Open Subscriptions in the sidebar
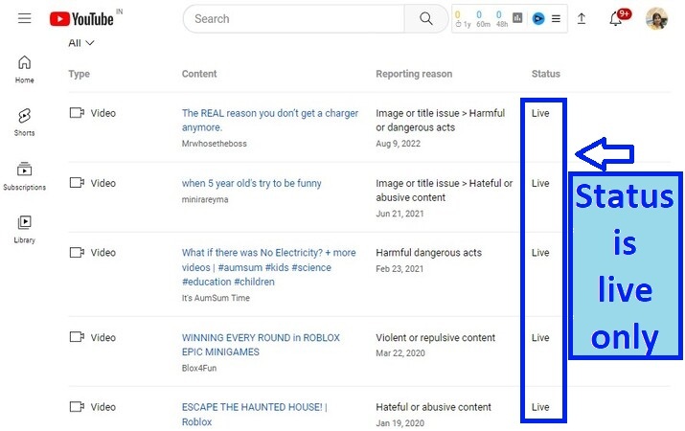The width and height of the screenshot is (685, 431). (25, 175)
